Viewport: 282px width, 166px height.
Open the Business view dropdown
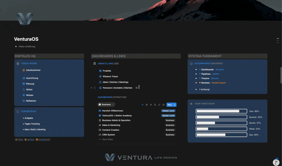pyautogui.click(x=106, y=105)
